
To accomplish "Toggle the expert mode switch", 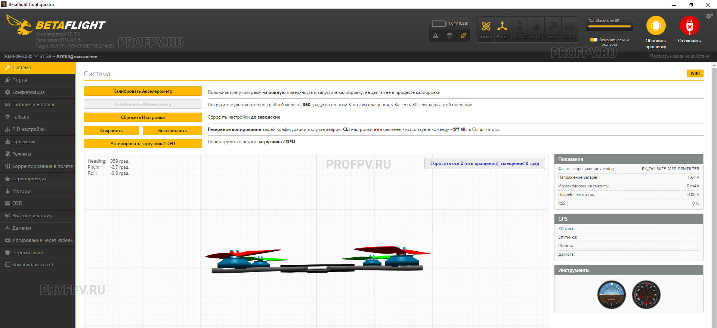I will click(593, 40).
